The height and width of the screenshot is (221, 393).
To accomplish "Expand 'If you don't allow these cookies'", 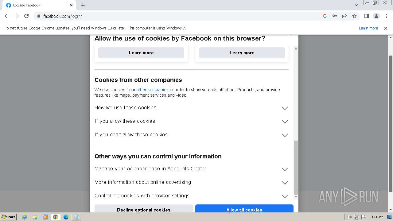I will click(x=285, y=135).
